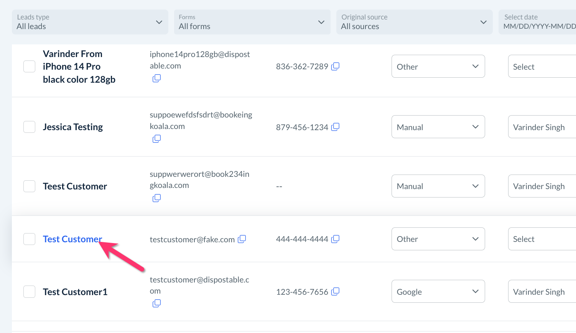Select Varinder From iPhone 14 Pro checkbox
This screenshot has width=576, height=333.
pos(30,66)
